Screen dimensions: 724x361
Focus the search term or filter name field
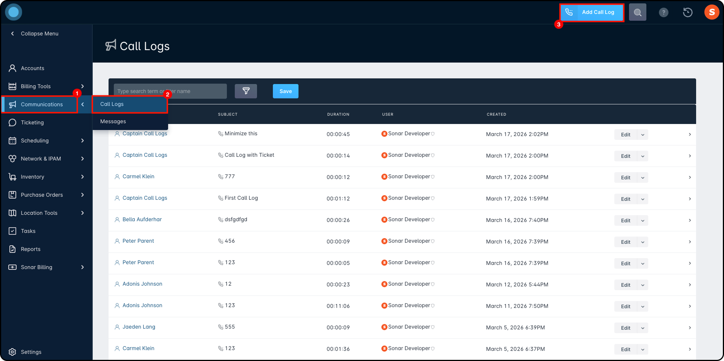click(x=170, y=91)
